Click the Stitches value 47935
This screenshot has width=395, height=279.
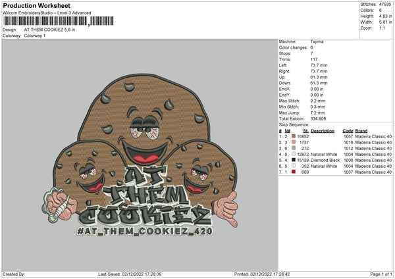coord(385,5)
